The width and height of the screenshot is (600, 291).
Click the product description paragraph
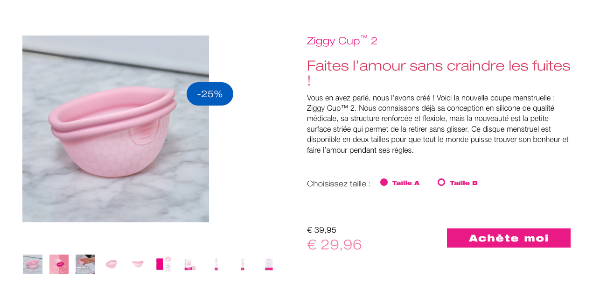point(438,124)
